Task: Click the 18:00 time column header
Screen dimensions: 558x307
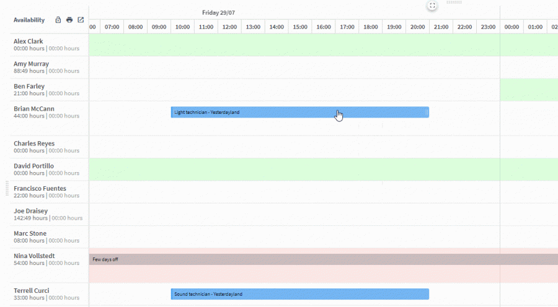Action: (x=371, y=27)
